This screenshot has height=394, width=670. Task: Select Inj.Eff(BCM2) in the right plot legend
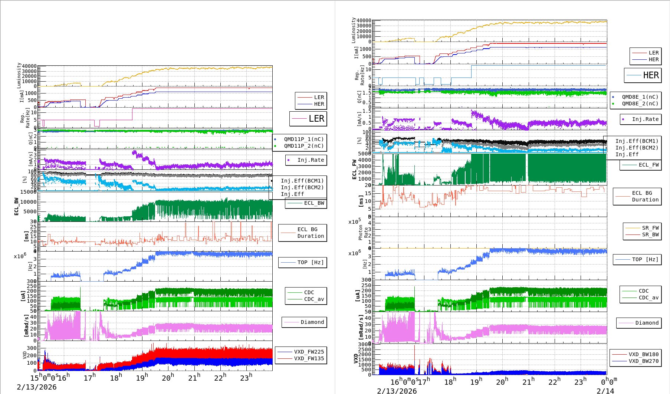(x=637, y=148)
